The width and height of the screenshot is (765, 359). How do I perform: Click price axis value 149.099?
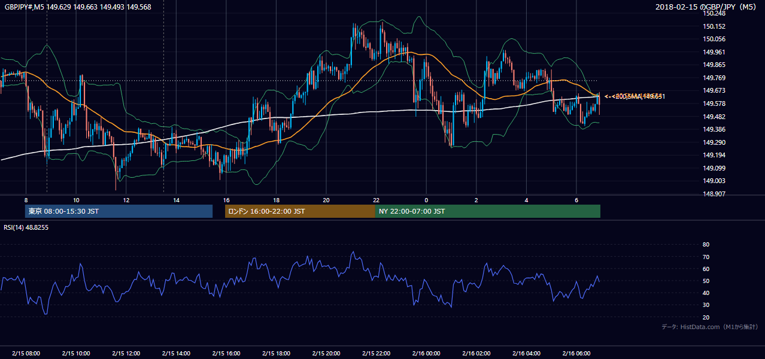tap(714, 168)
